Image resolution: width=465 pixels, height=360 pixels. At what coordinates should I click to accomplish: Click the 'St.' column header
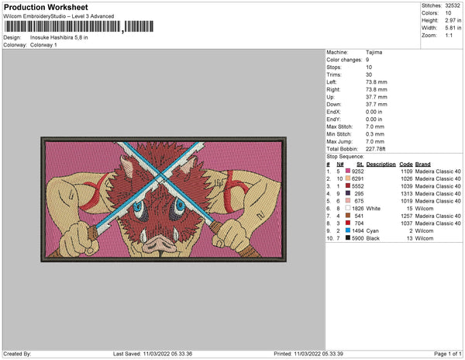pyautogui.click(x=360, y=164)
